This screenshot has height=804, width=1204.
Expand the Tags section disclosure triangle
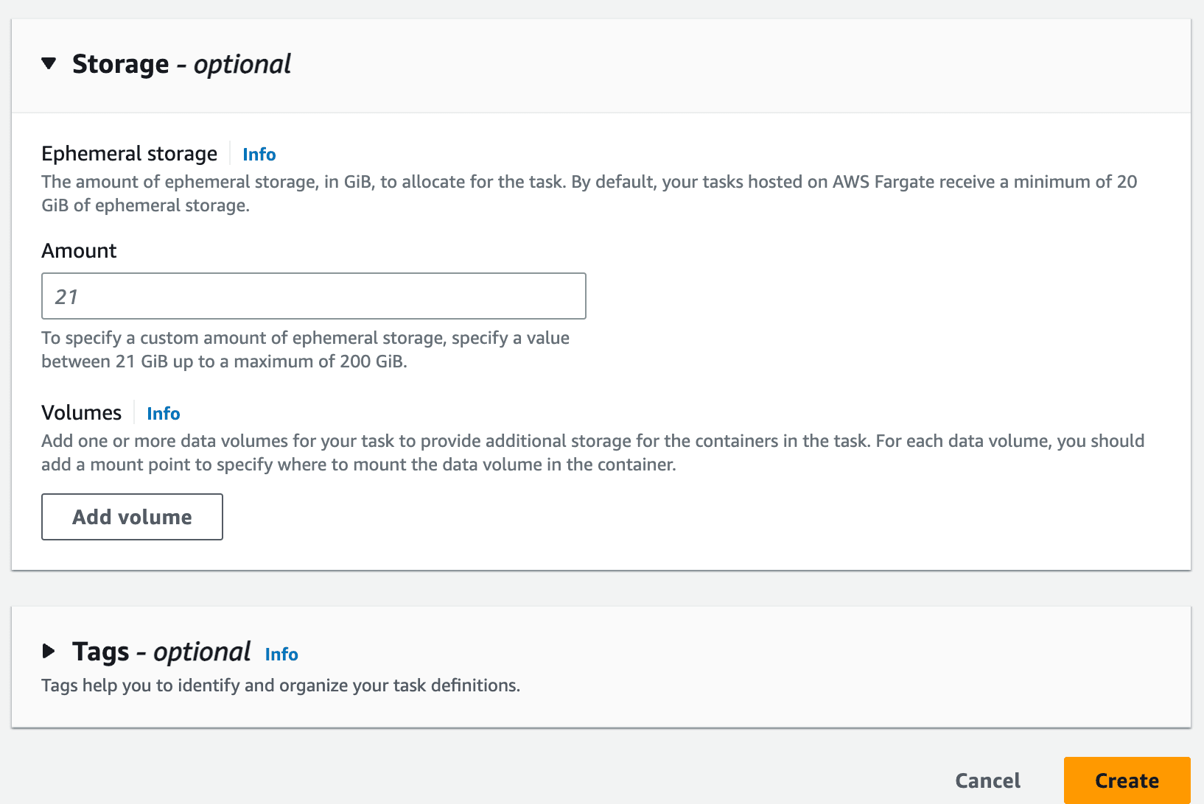[49, 652]
